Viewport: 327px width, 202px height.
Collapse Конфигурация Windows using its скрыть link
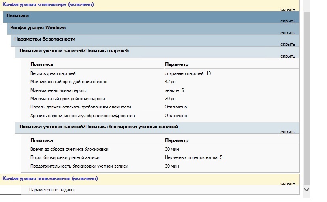[288, 33]
